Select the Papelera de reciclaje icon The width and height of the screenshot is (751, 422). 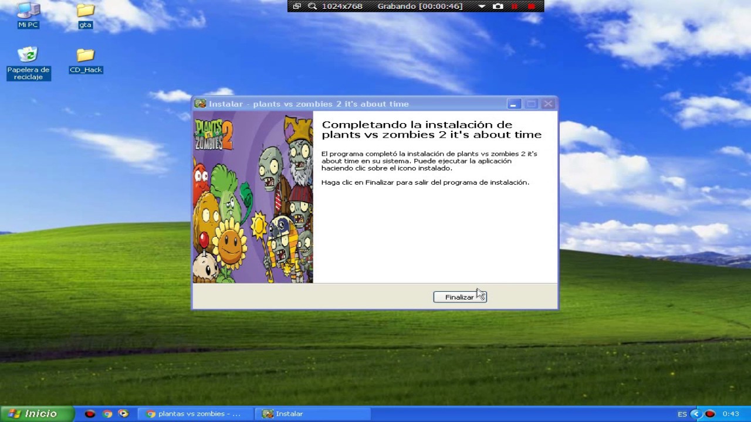click(x=28, y=64)
